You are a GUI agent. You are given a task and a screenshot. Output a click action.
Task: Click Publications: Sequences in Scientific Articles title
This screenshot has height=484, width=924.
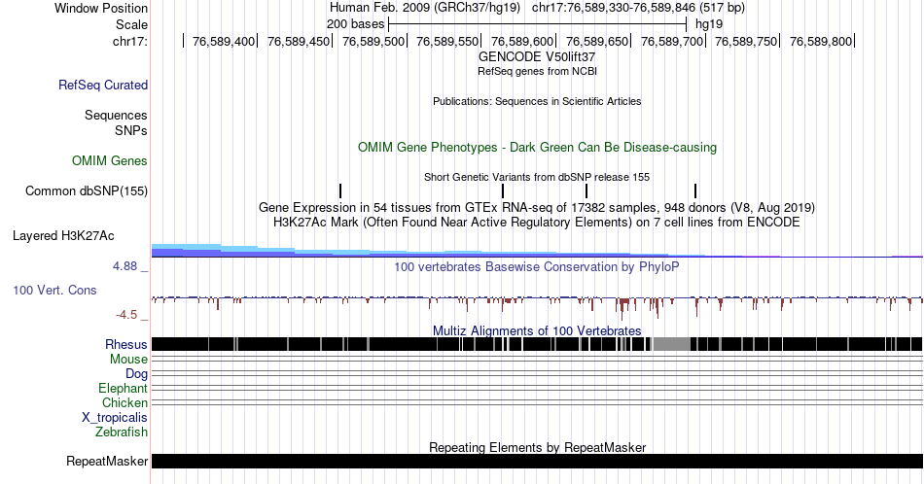tap(537, 101)
